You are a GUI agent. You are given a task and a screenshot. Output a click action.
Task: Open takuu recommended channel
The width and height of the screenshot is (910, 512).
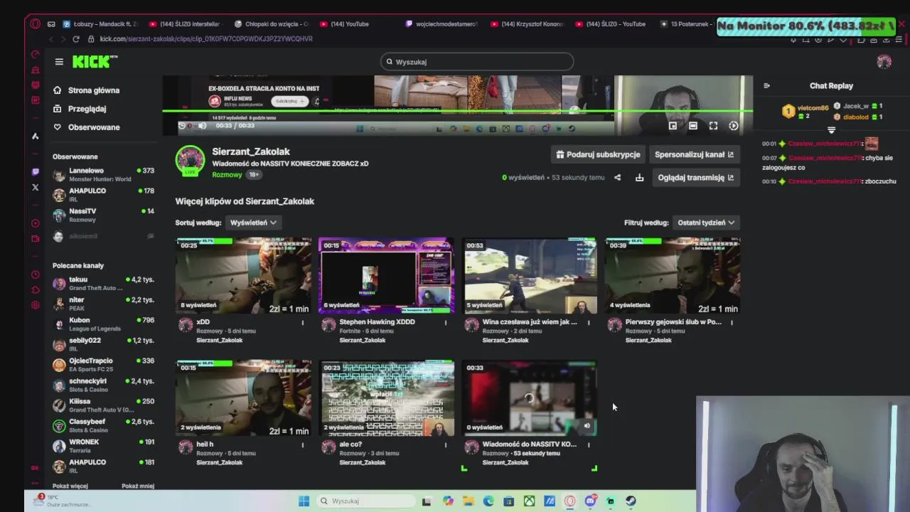click(104, 284)
